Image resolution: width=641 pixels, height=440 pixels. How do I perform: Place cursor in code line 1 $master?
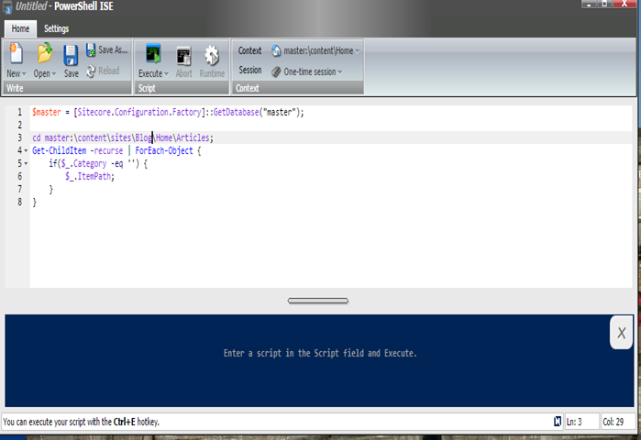tap(47, 112)
